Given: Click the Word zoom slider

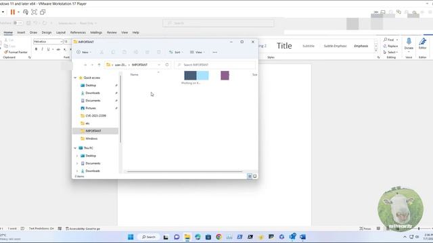Looking at the screenshot, I should tap(419, 229).
